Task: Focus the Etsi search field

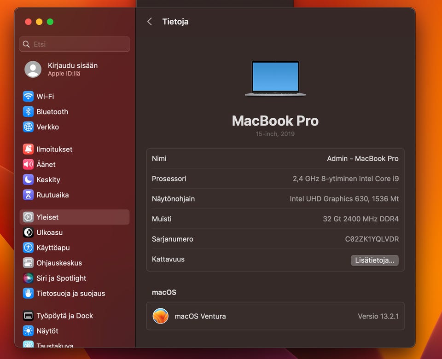Action: (x=75, y=44)
